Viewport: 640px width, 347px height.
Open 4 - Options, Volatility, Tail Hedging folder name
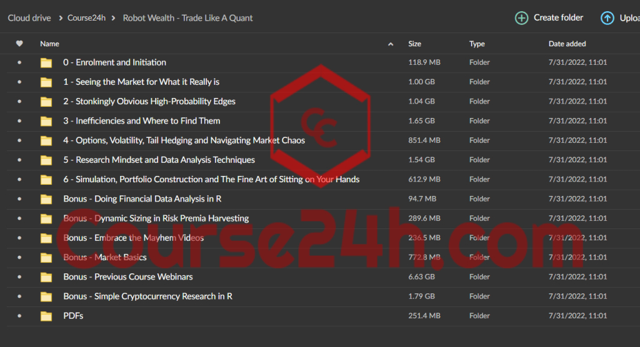click(x=184, y=140)
